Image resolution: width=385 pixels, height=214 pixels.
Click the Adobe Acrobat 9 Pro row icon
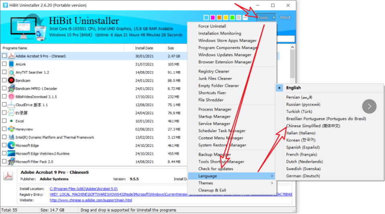pos(11,56)
